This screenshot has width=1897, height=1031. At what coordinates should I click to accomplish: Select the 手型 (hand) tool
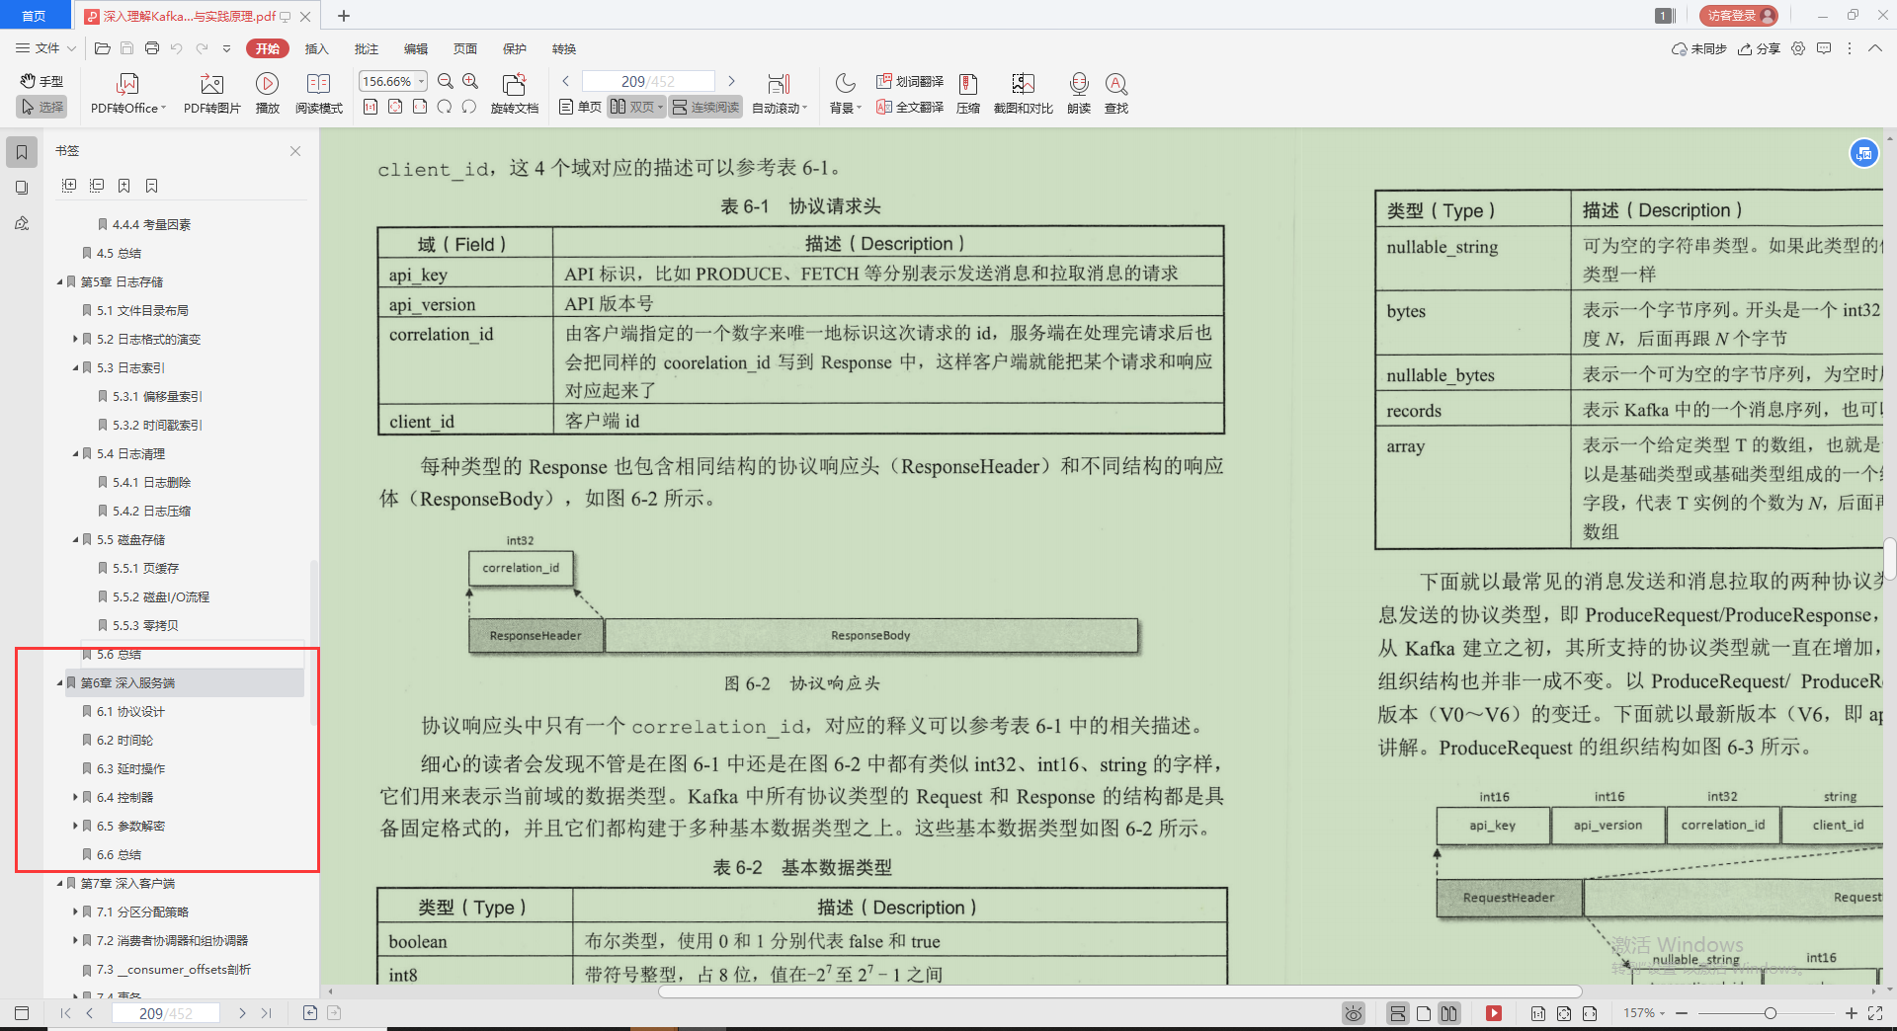click(x=41, y=81)
